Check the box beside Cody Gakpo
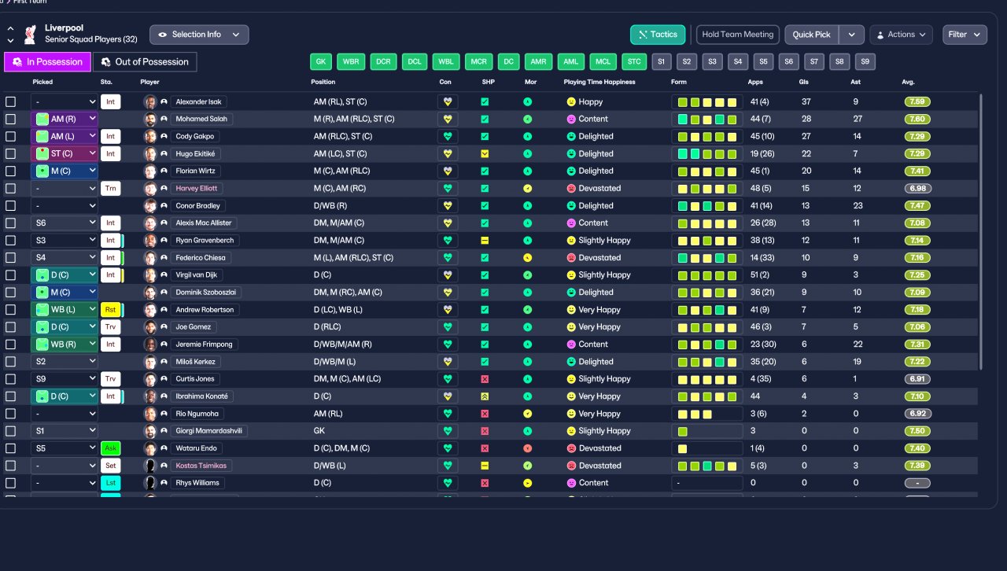Screen dimensions: 1007x571 coord(10,136)
